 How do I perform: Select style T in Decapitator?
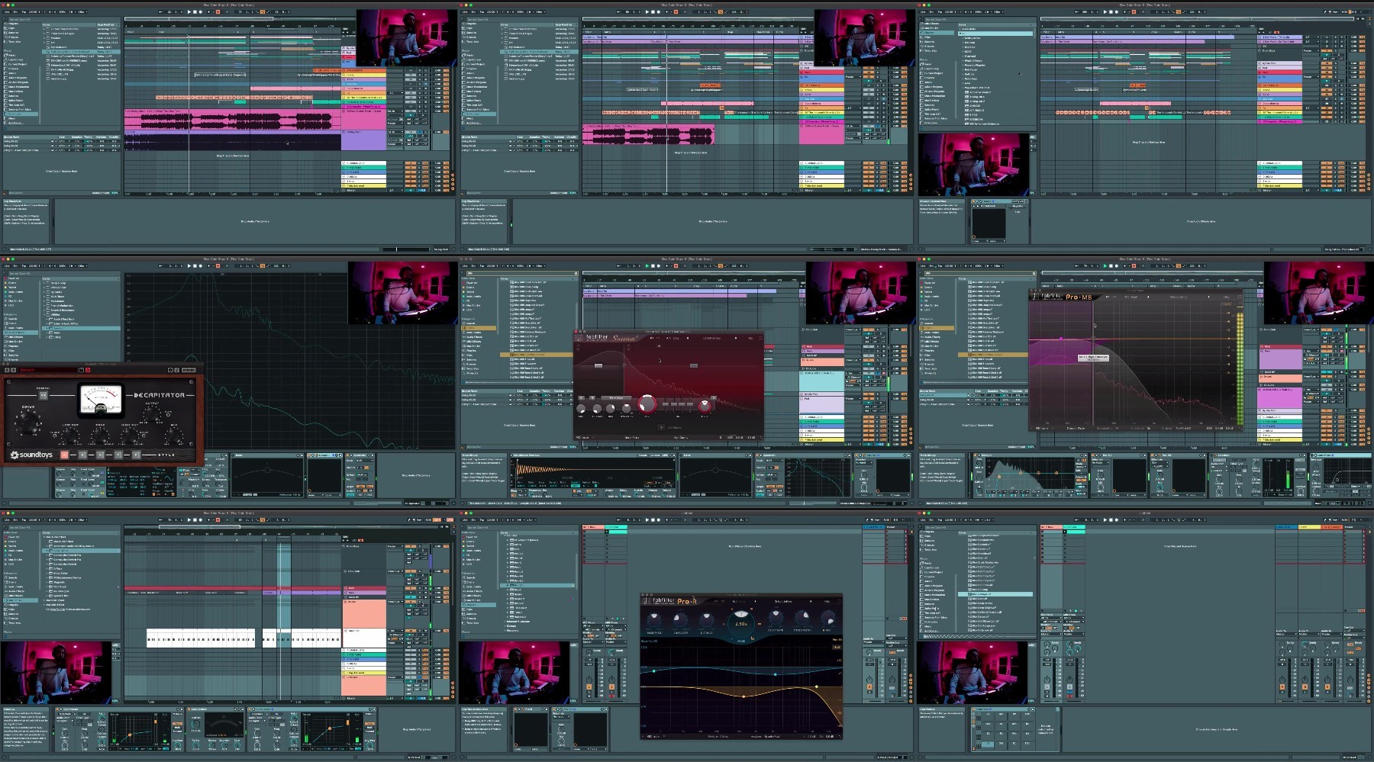(x=118, y=455)
